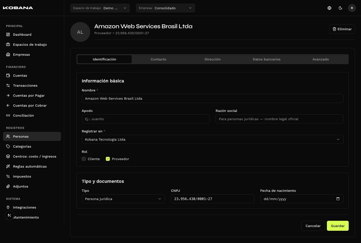
Task: Click the Cuentas por Pagar arrow icon
Action: tap(8, 95)
